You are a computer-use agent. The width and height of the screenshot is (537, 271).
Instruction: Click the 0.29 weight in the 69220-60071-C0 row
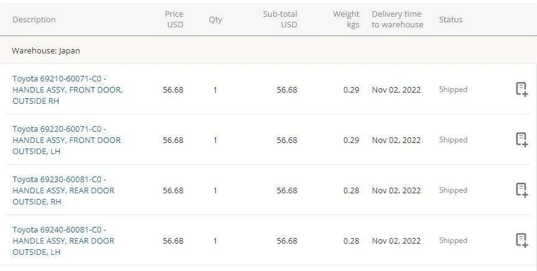click(x=351, y=140)
